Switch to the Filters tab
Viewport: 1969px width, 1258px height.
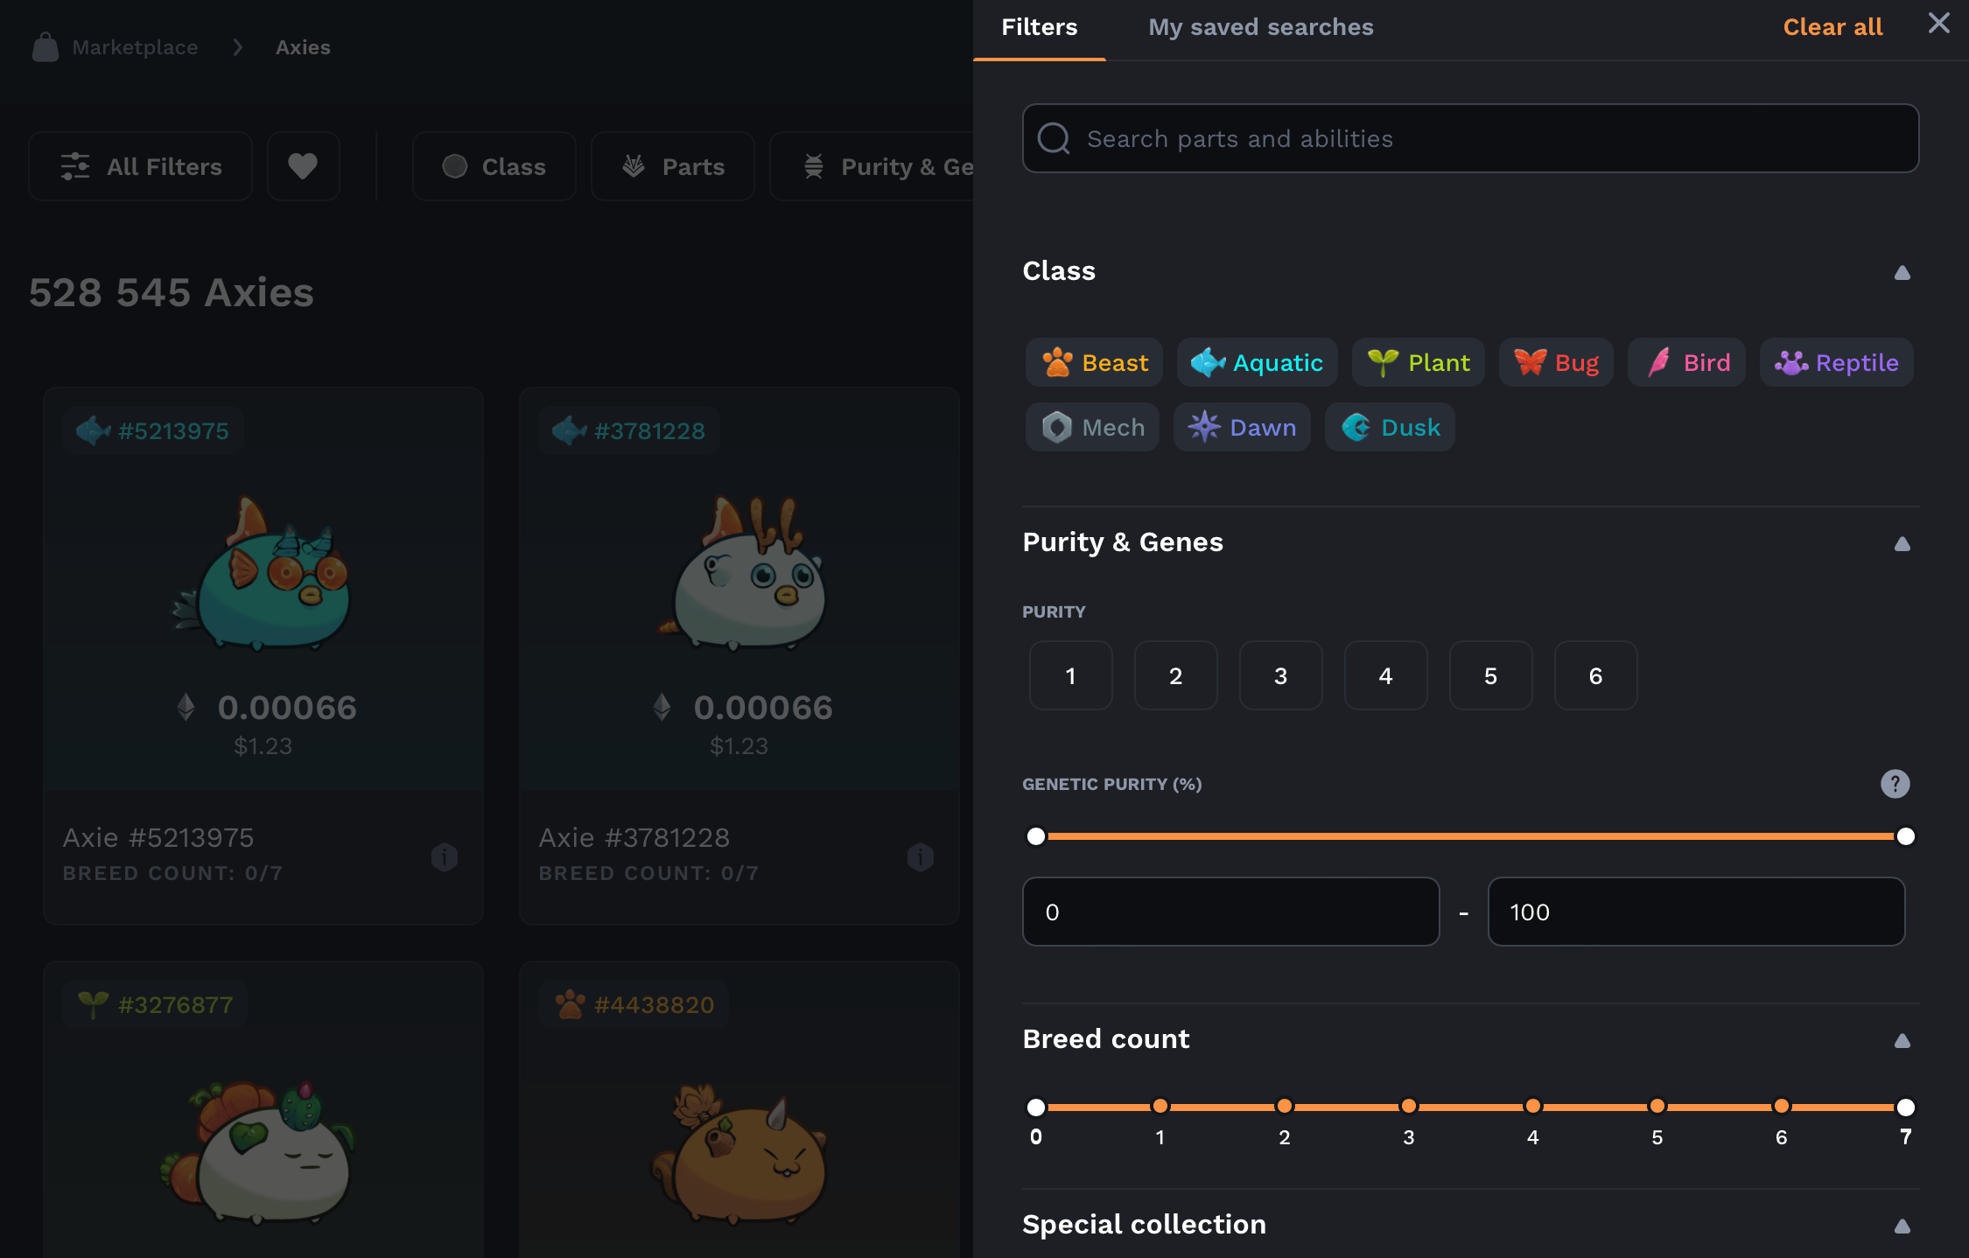1039,28
